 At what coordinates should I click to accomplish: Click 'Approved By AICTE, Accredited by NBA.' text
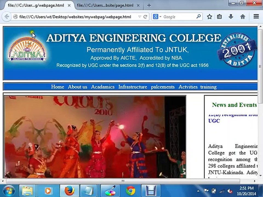pos(136,58)
